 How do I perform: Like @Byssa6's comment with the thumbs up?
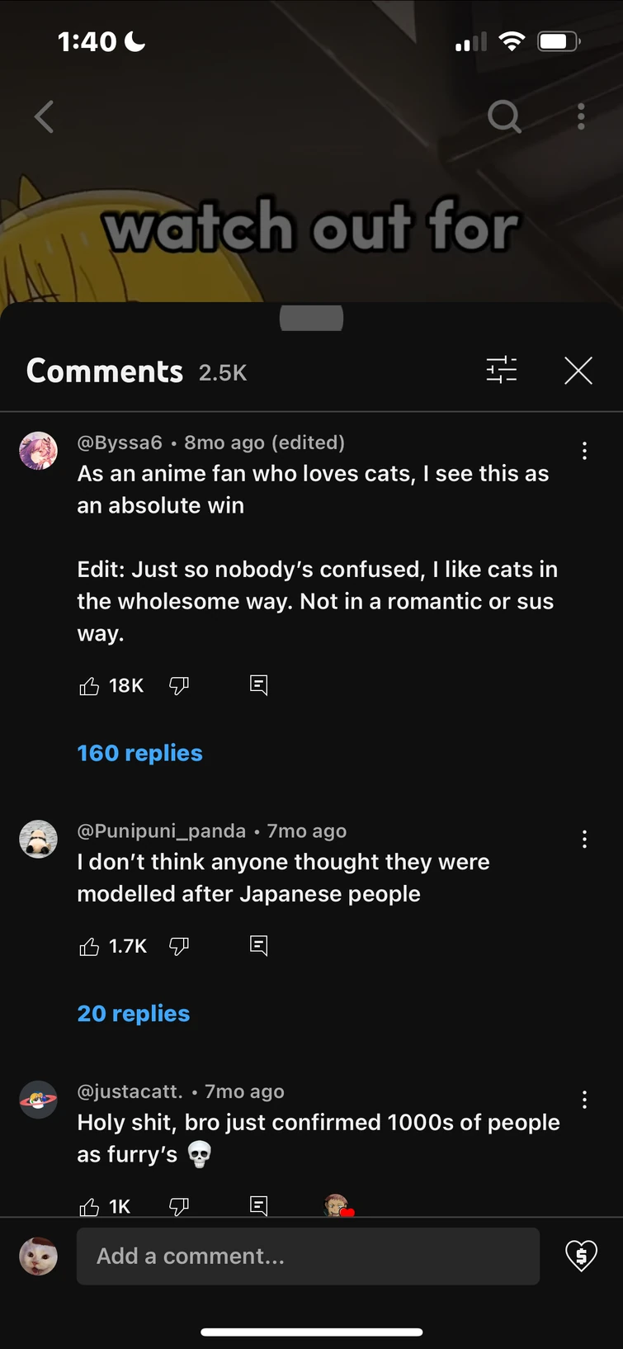point(89,684)
